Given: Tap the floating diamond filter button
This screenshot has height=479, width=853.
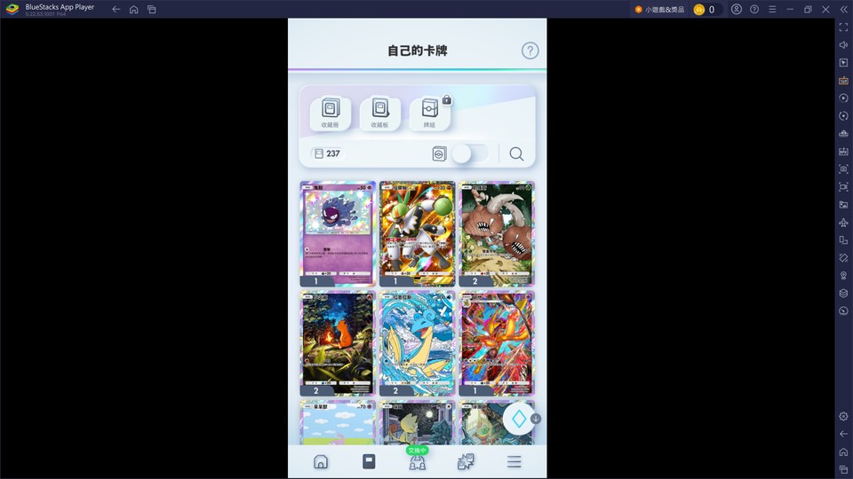Looking at the screenshot, I should [518, 419].
